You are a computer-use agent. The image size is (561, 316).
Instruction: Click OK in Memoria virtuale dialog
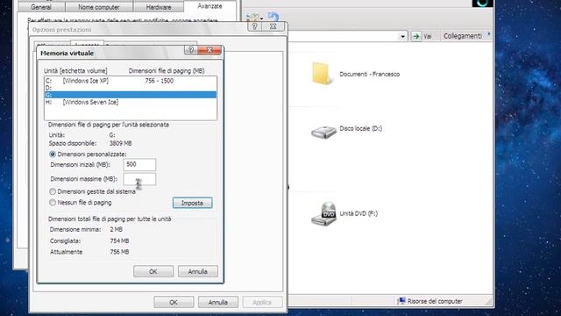tap(153, 271)
